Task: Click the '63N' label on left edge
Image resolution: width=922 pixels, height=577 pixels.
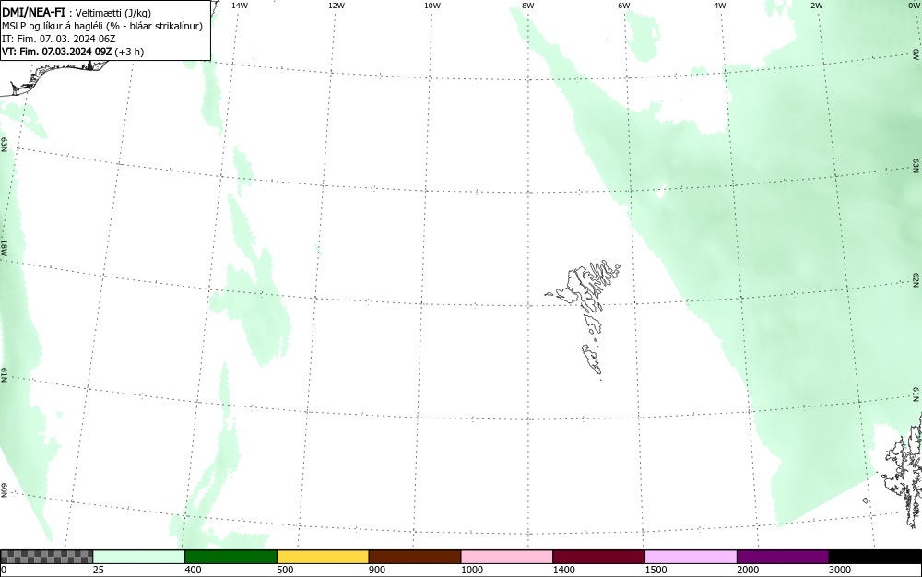Action: coord(4,145)
